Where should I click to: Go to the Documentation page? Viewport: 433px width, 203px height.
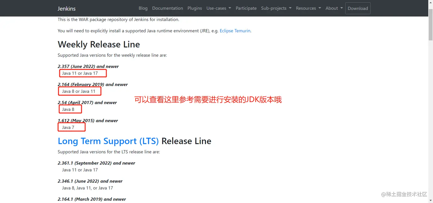coord(168,8)
